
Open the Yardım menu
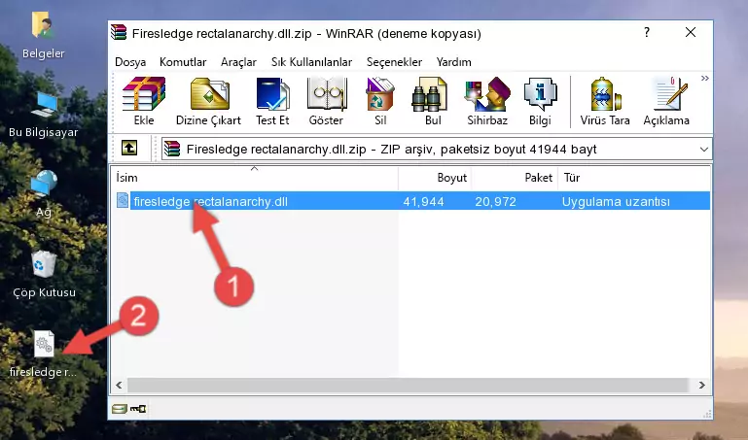click(x=453, y=62)
